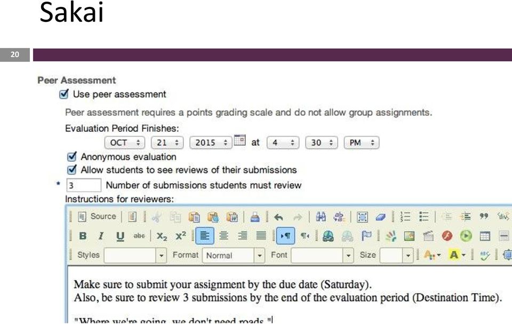Toggle right-to-left text direction

click(305, 236)
